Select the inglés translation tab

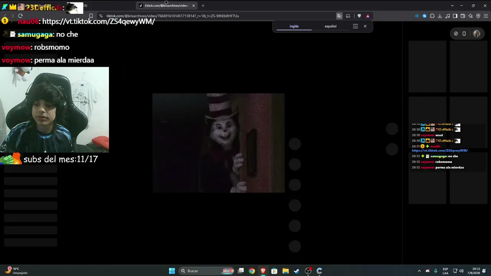(294, 26)
